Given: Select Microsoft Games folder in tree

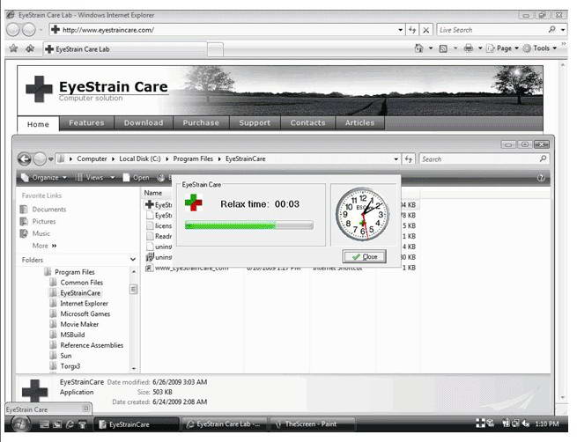Looking at the screenshot, I should pyautogui.click(x=85, y=313).
